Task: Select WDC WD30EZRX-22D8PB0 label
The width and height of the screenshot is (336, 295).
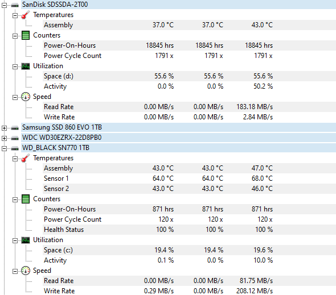Action: pos(62,138)
